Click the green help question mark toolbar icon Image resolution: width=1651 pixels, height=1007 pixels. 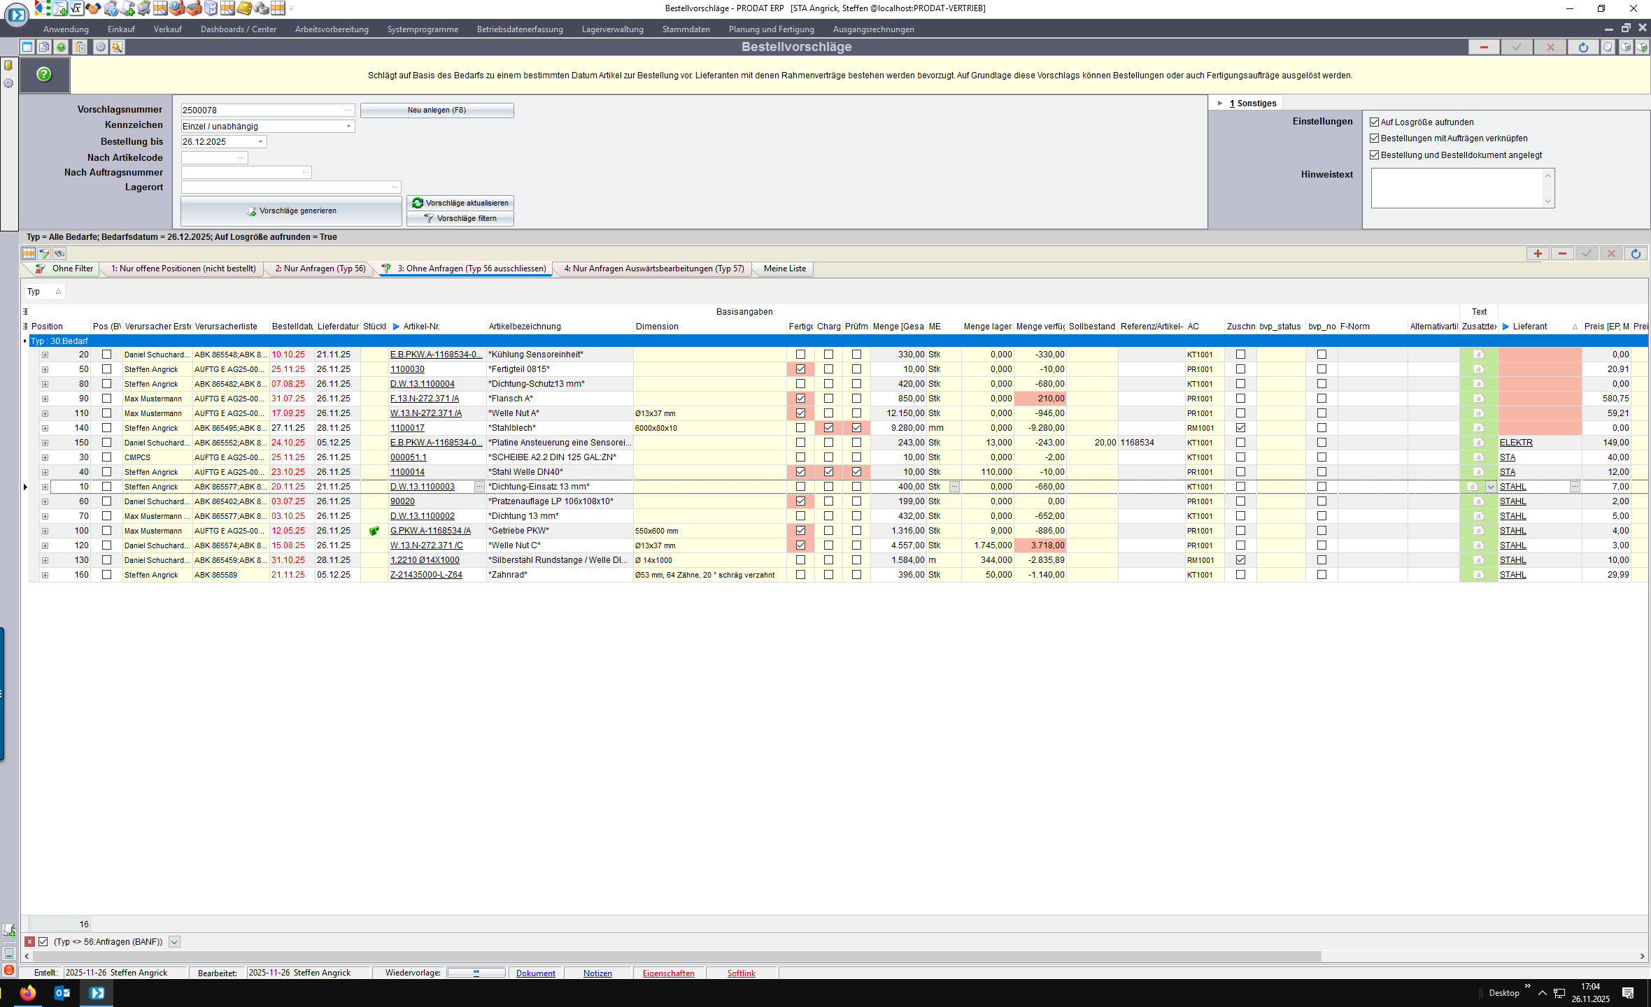click(62, 47)
